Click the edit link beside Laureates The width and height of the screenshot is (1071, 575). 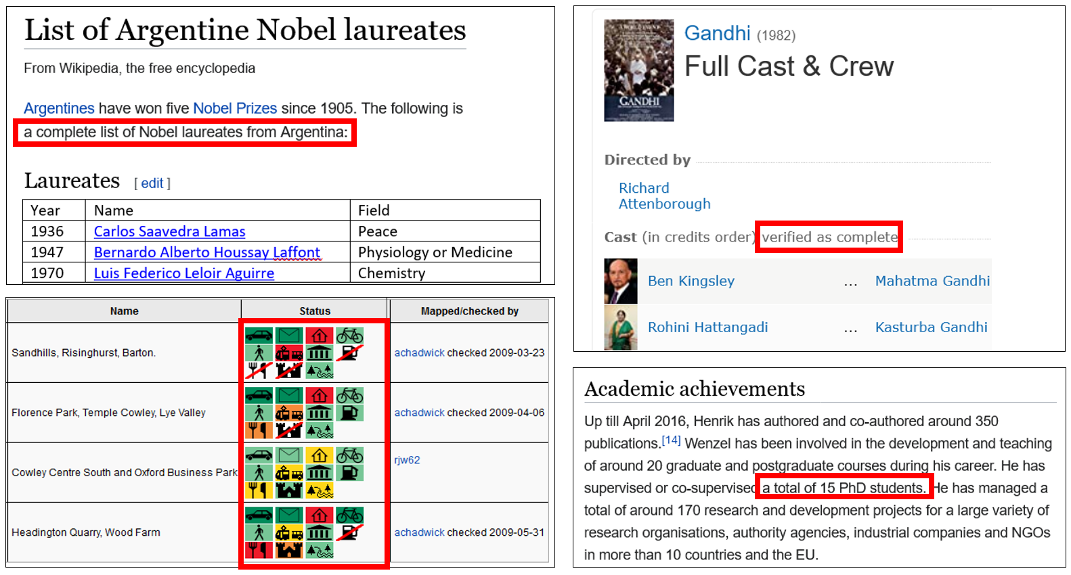coord(152,183)
